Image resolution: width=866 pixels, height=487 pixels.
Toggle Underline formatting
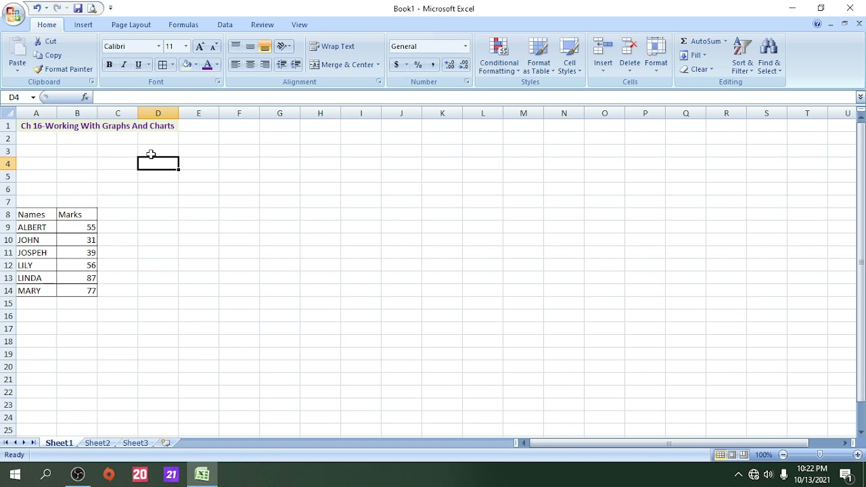coord(139,64)
